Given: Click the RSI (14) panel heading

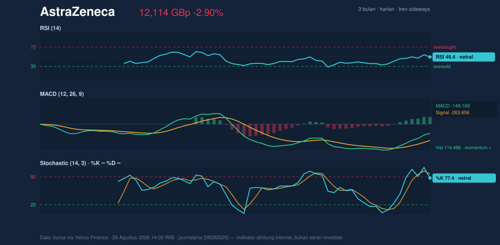Looking at the screenshot, I should point(50,28).
